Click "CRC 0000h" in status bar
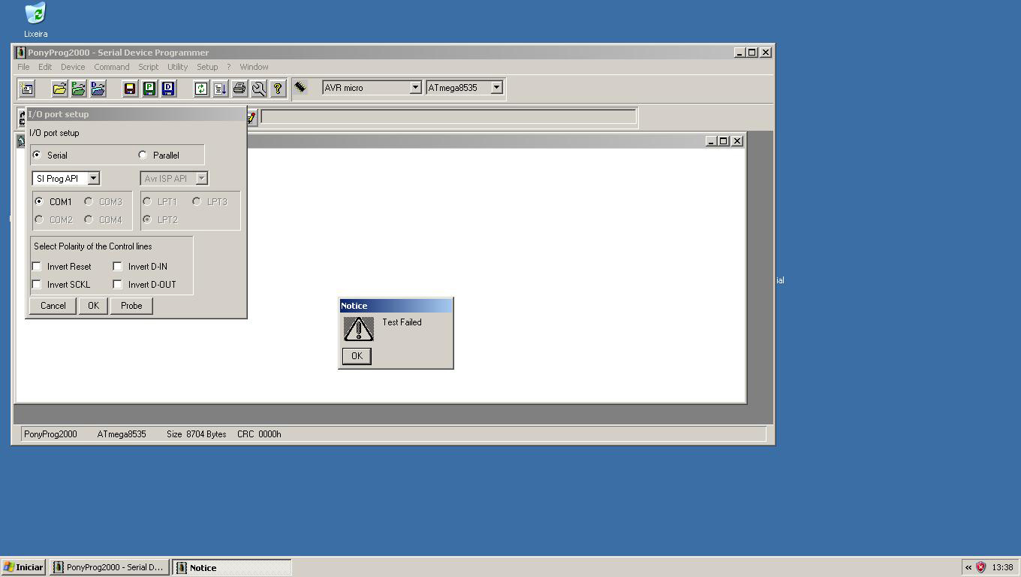1021x577 pixels. [259, 434]
